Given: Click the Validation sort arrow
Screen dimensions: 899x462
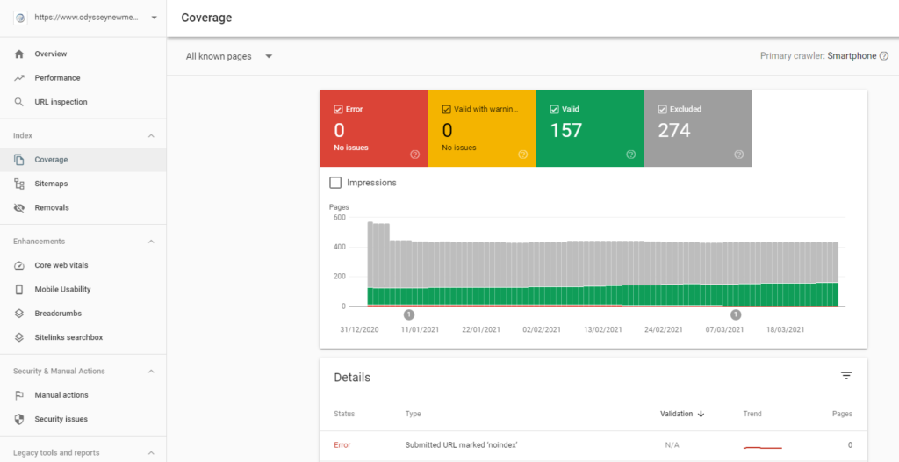Looking at the screenshot, I should coord(701,414).
